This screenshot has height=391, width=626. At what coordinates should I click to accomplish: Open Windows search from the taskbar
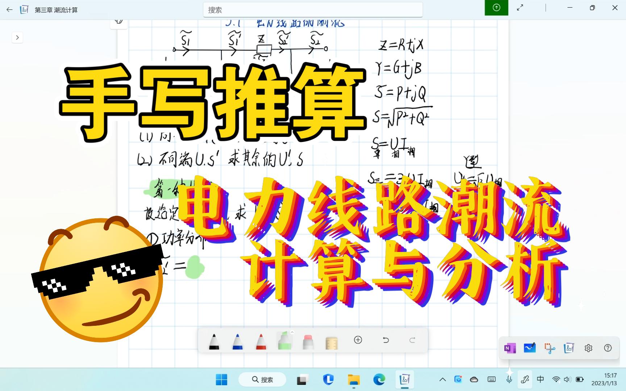click(x=262, y=379)
